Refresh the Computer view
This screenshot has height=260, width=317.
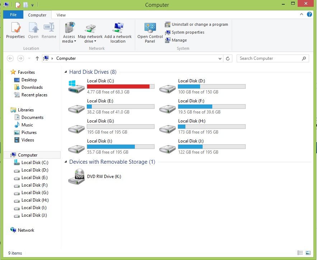228,58
